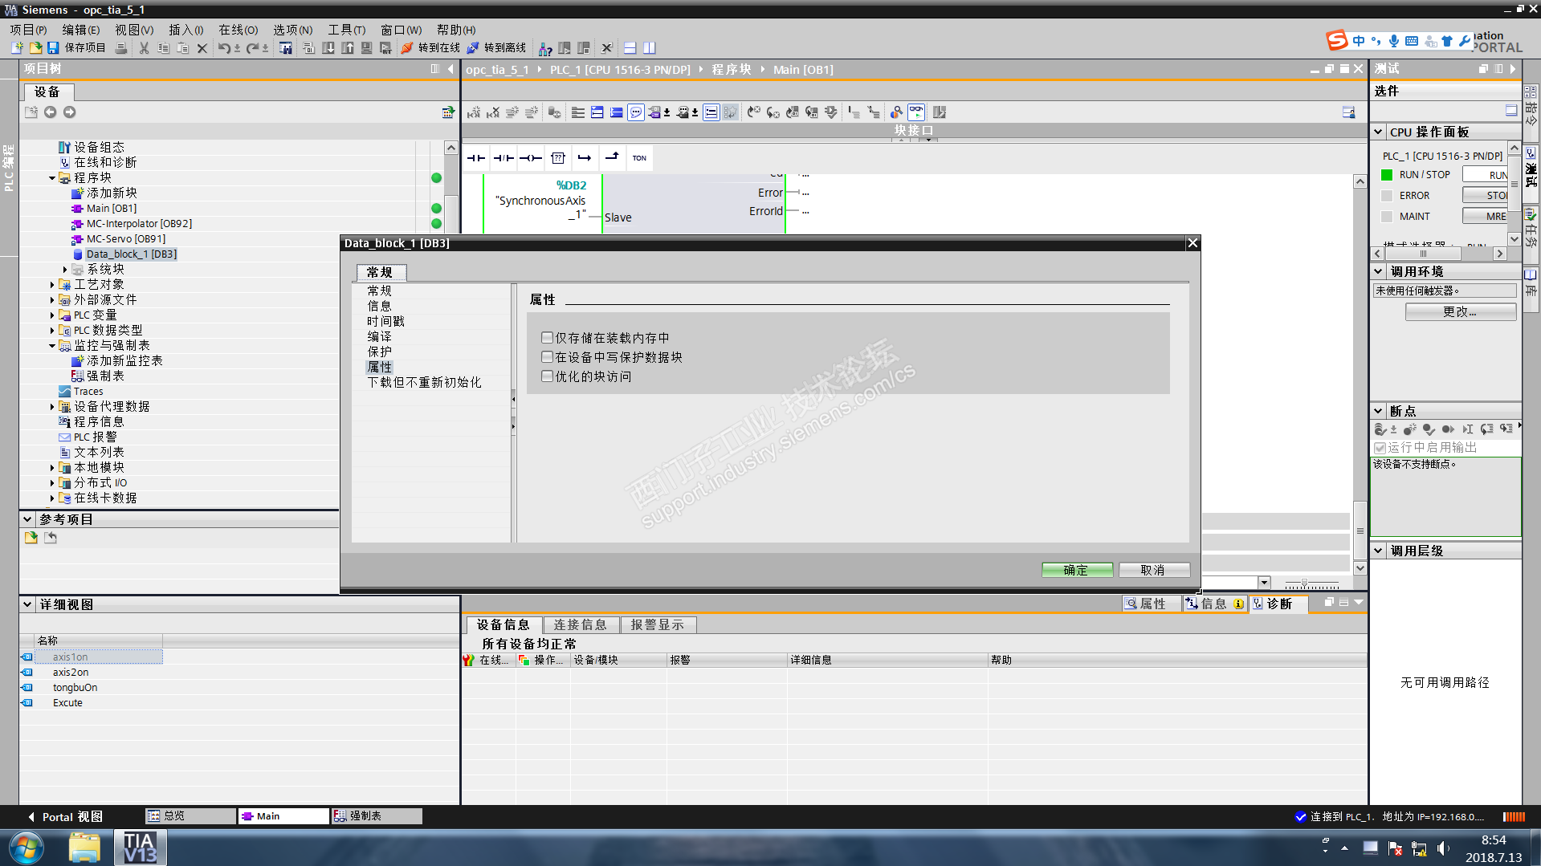Expand the 本地模块 folder
Image resolution: width=1541 pixels, height=866 pixels.
(52, 468)
